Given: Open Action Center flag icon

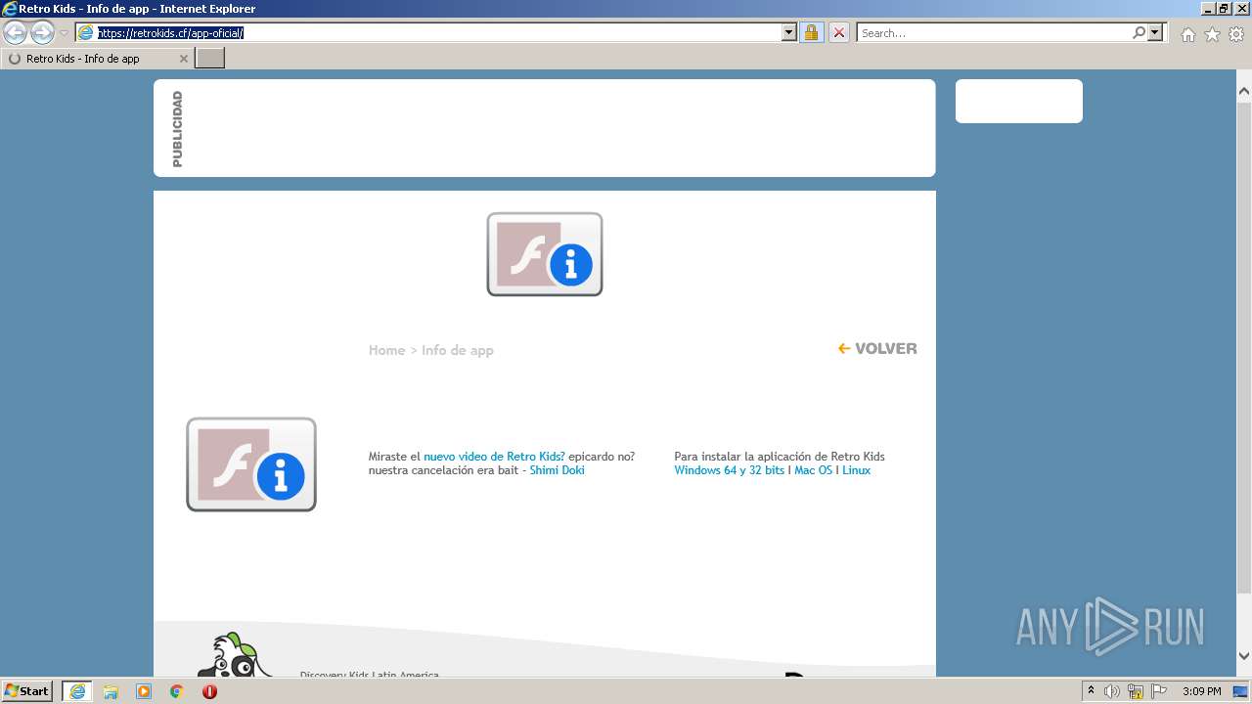Looking at the screenshot, I should 1159,691.
